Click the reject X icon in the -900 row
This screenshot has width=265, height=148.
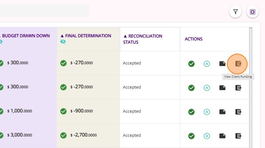[207, 112]
